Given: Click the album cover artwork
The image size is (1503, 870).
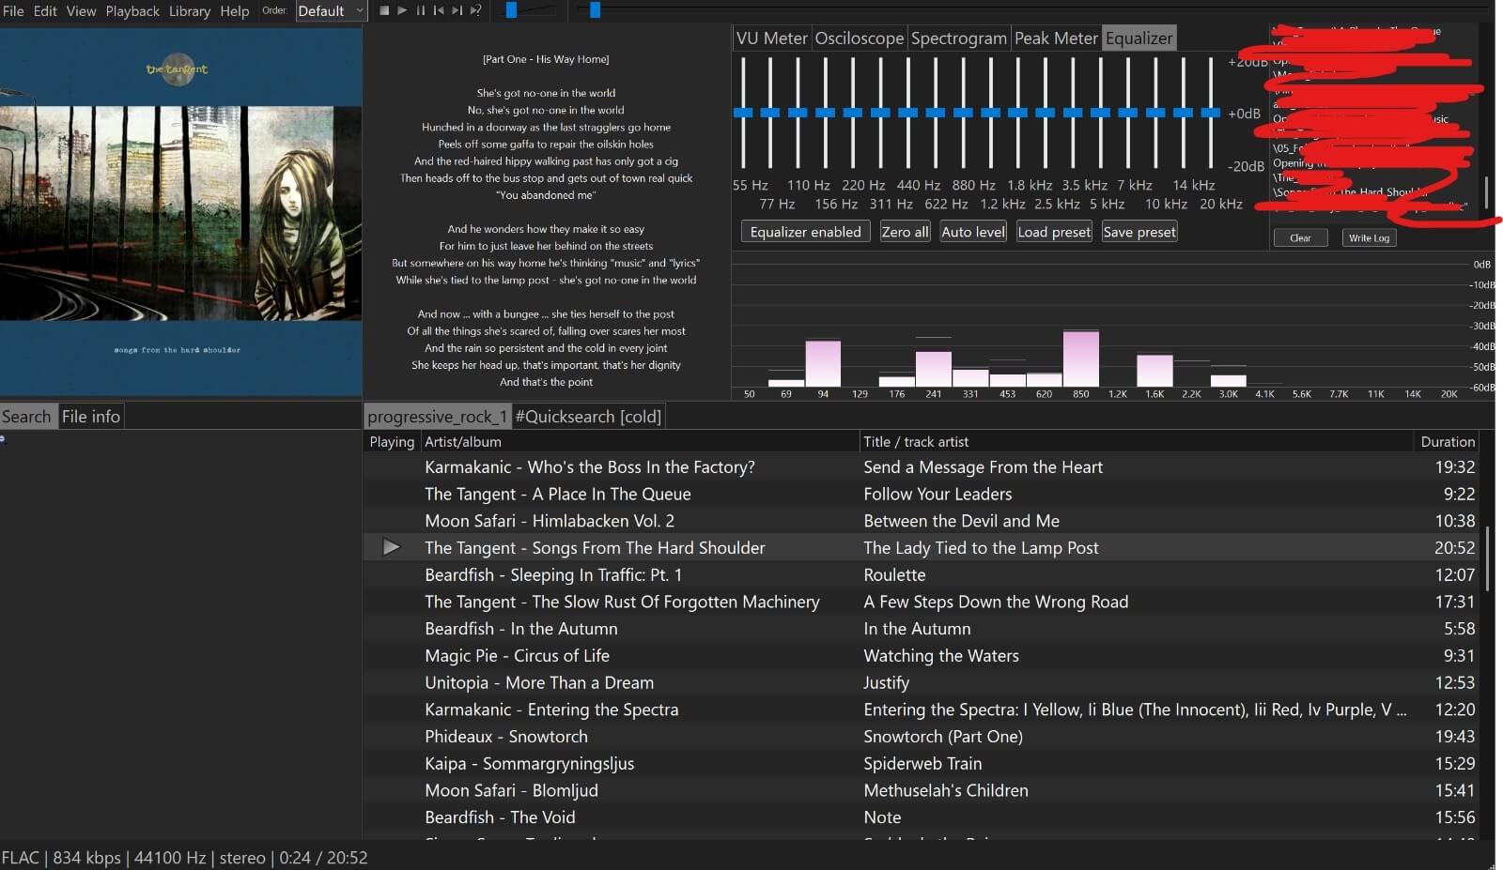Looking at the screenshot, I should click(x=180, y=212).
